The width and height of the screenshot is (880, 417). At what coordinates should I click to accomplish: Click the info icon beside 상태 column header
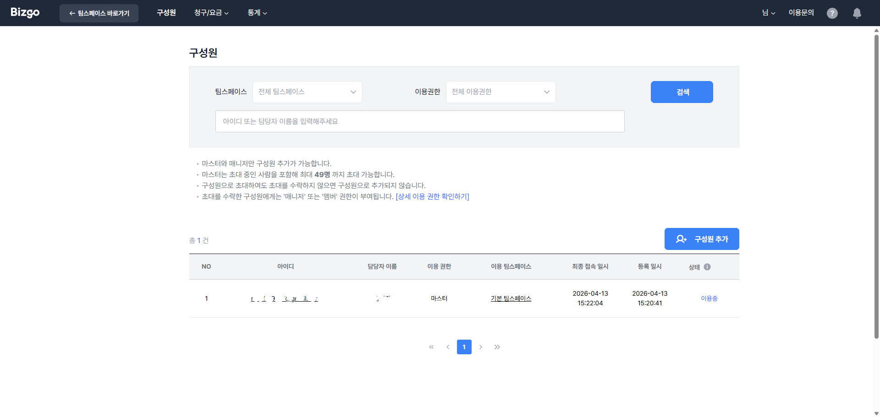pos(707,267)
